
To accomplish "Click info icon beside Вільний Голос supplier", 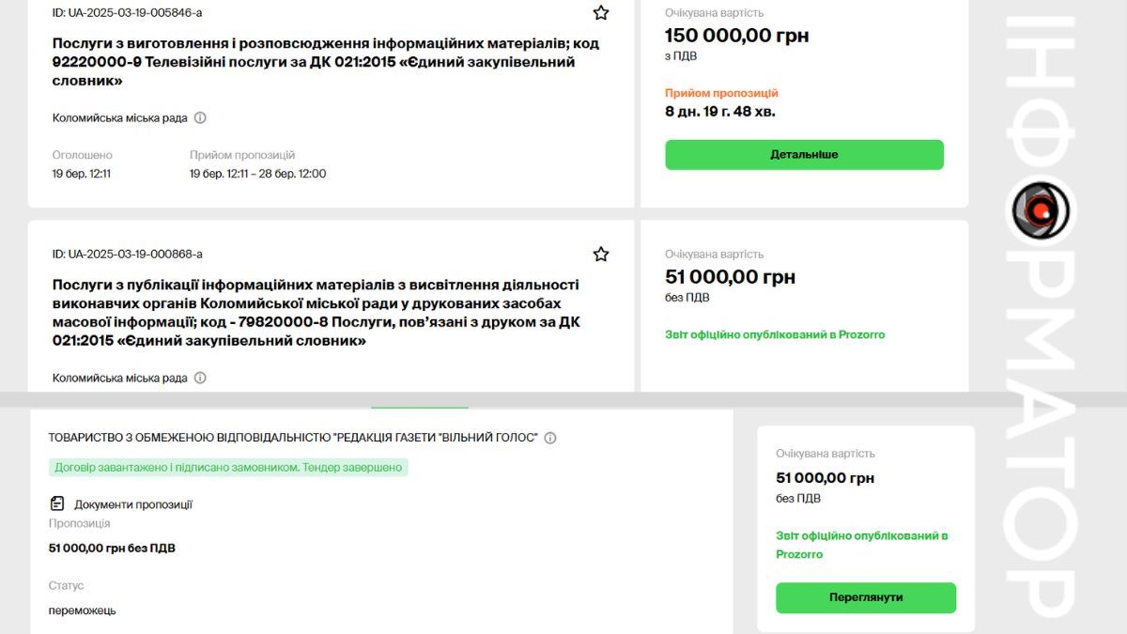I will pyautogui.click(x=549, y=437).
